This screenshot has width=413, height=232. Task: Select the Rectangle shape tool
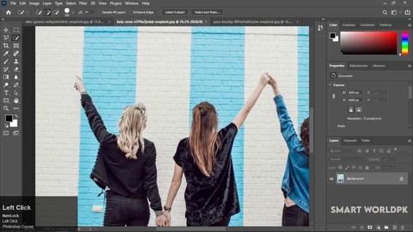pos(6,101)
